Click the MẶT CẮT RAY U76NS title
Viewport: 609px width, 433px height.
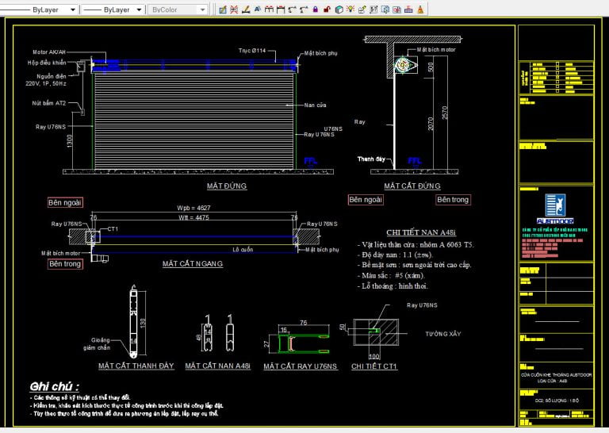pyautogui.click(x=301, y=366)
